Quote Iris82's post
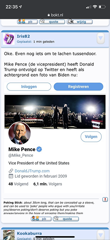This screenshot has width=110, height=240. coord(66,219)
